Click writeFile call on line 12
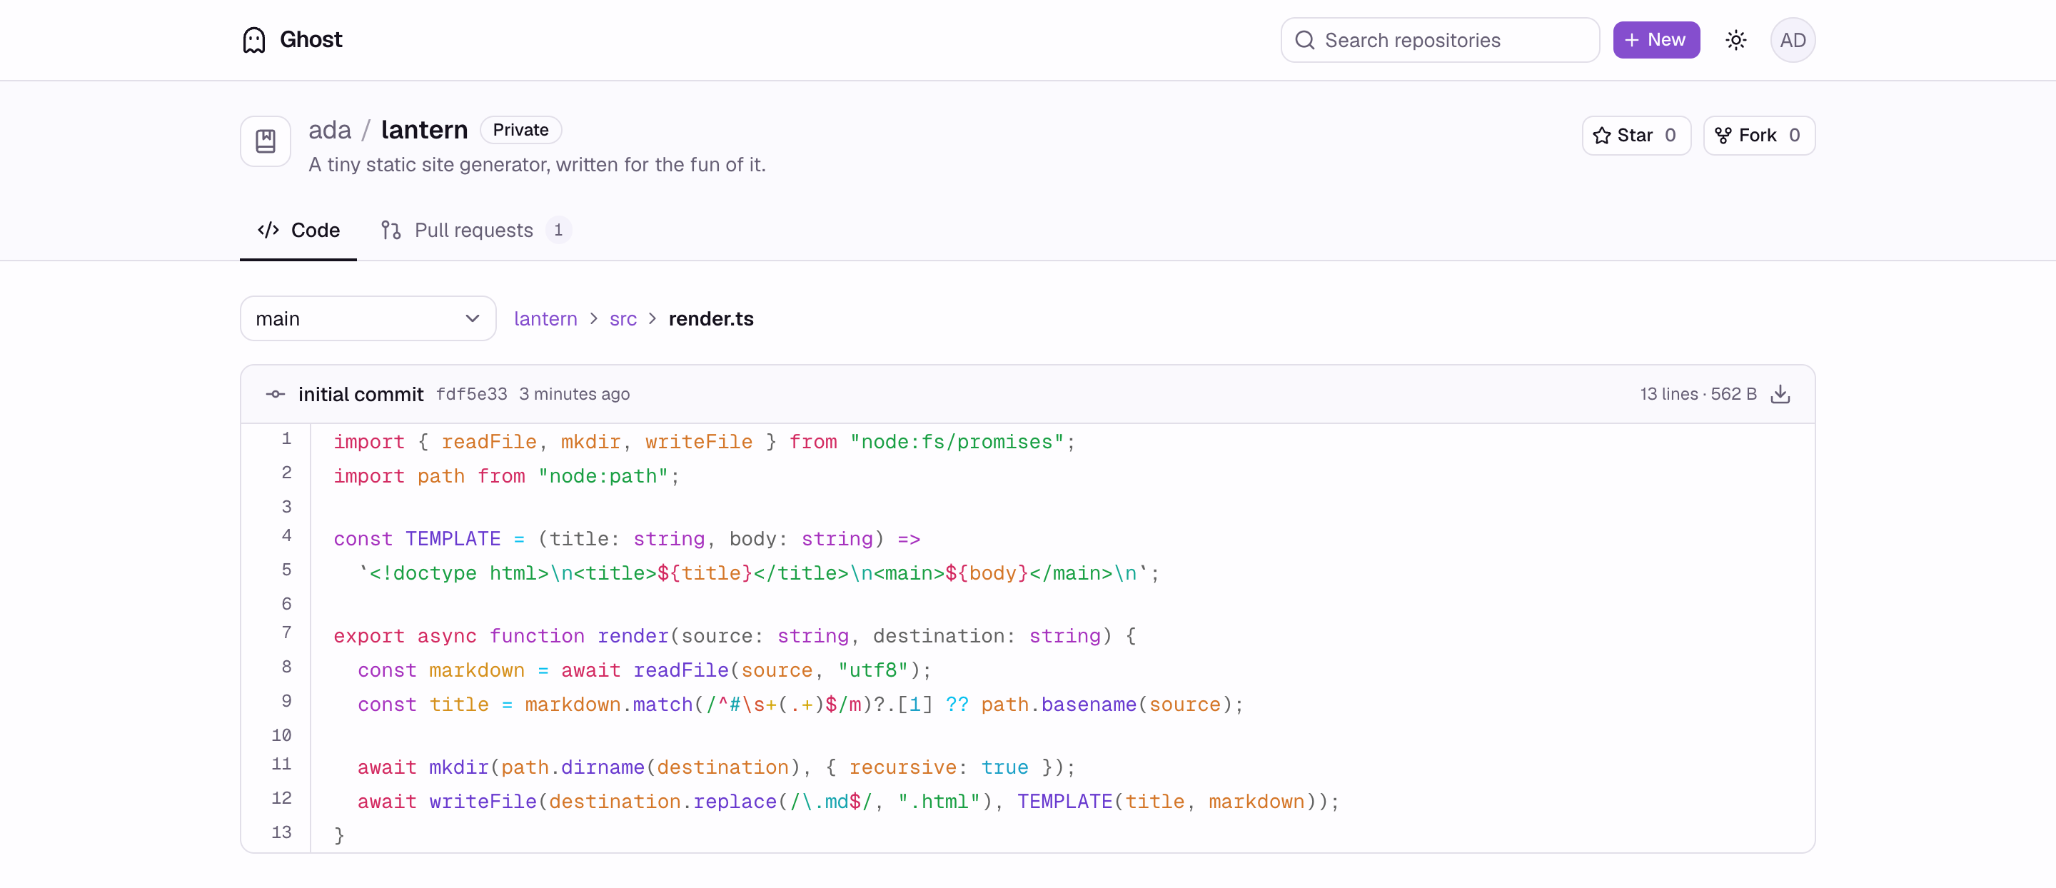Image resolution: width=2056 pixels, height=888 pixels. pos(483,802)
